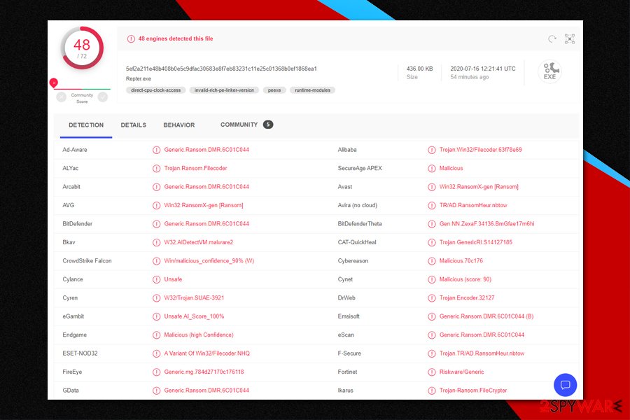630x420 pixels.
Task: Click the alert icon in the Arcabit row
Action: point(156,187)
